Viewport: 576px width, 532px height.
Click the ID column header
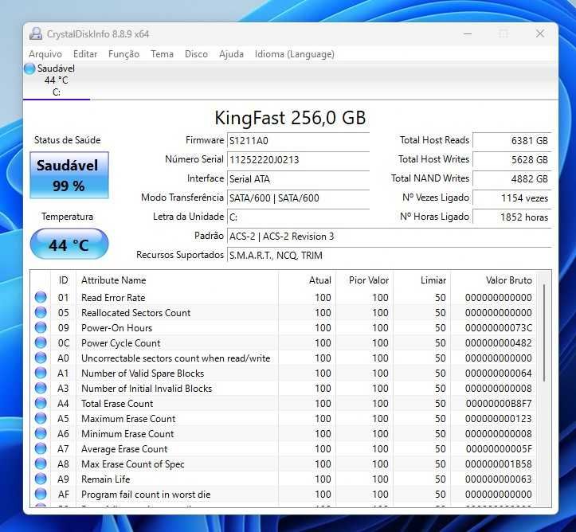pos(63,280)
